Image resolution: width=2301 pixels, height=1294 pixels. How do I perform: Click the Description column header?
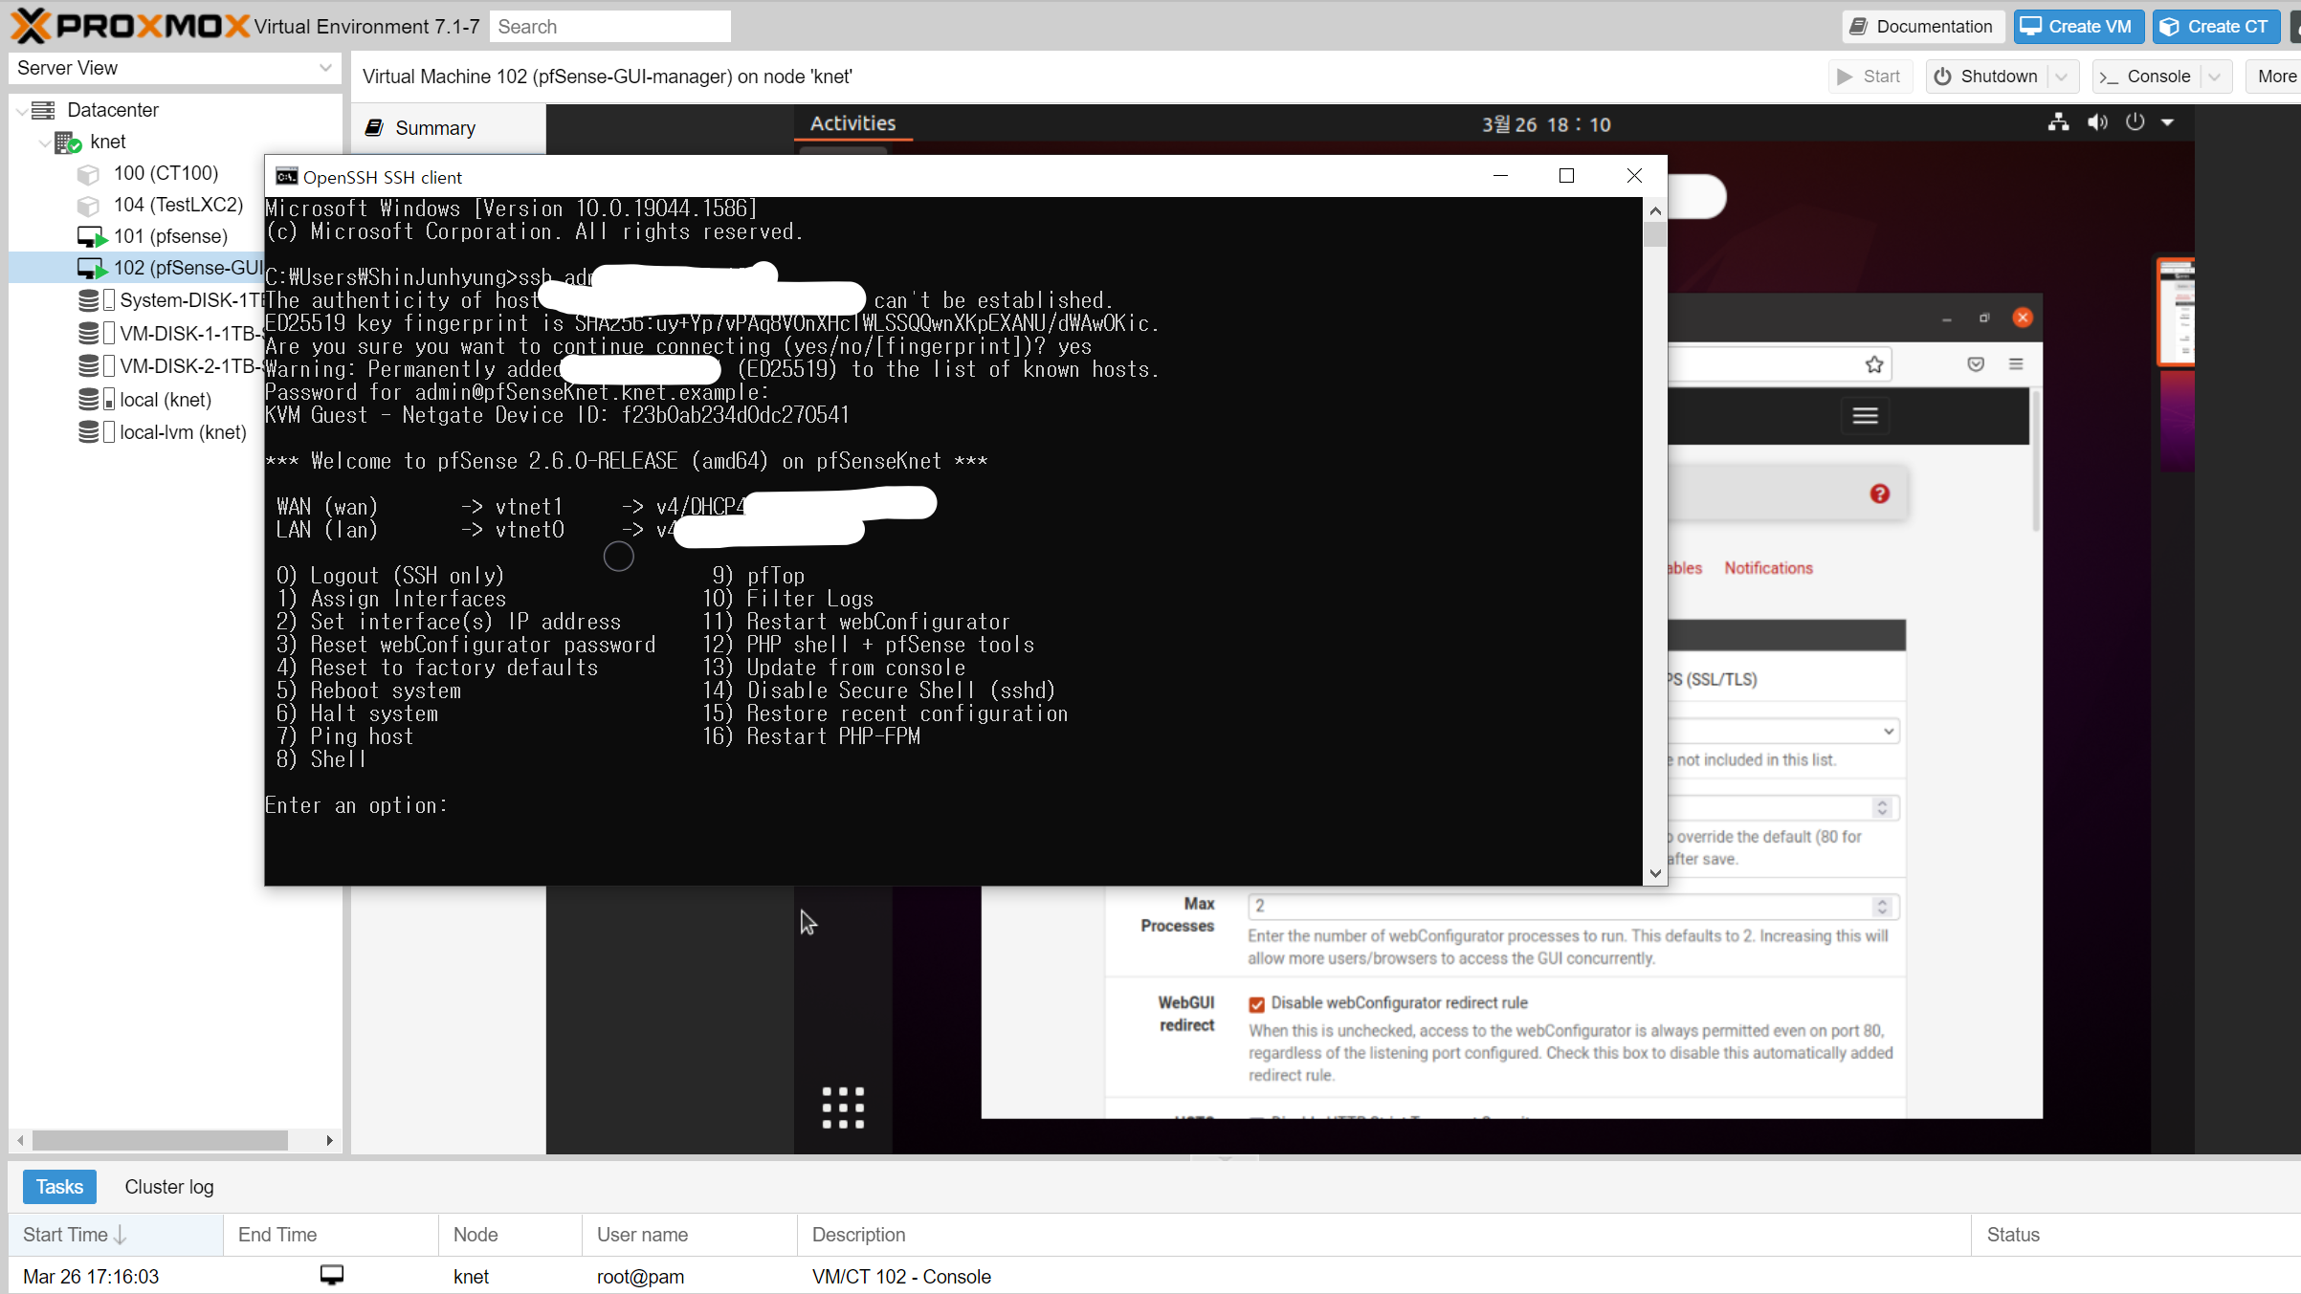[x=1383, y=1235]
